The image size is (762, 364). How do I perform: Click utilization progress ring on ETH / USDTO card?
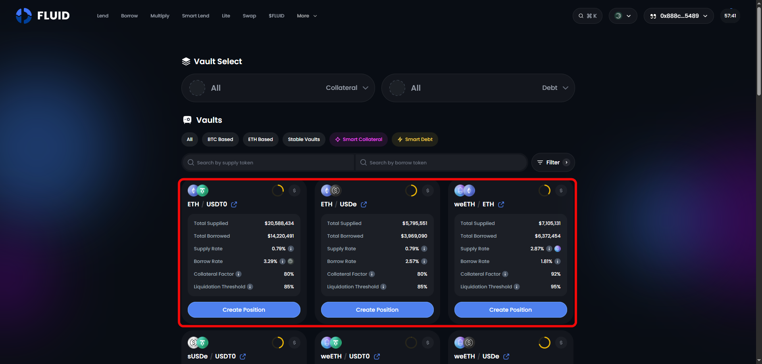click(x=278, y=191)
